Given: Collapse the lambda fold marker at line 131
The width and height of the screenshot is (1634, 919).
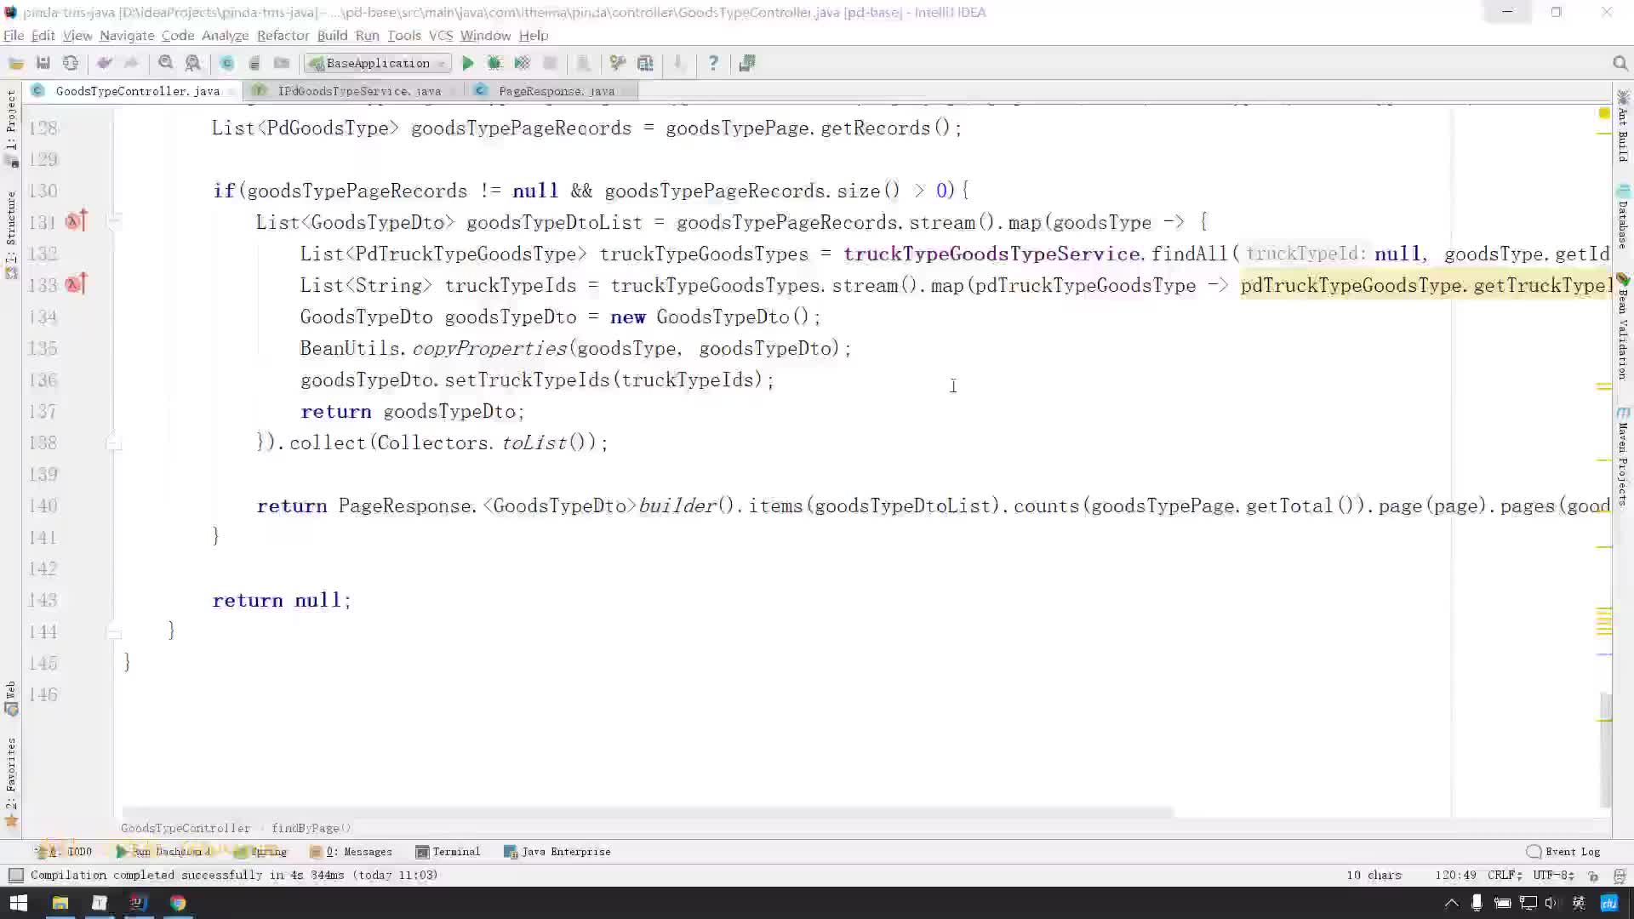Looking at the screenshot, I should [114, 222].
